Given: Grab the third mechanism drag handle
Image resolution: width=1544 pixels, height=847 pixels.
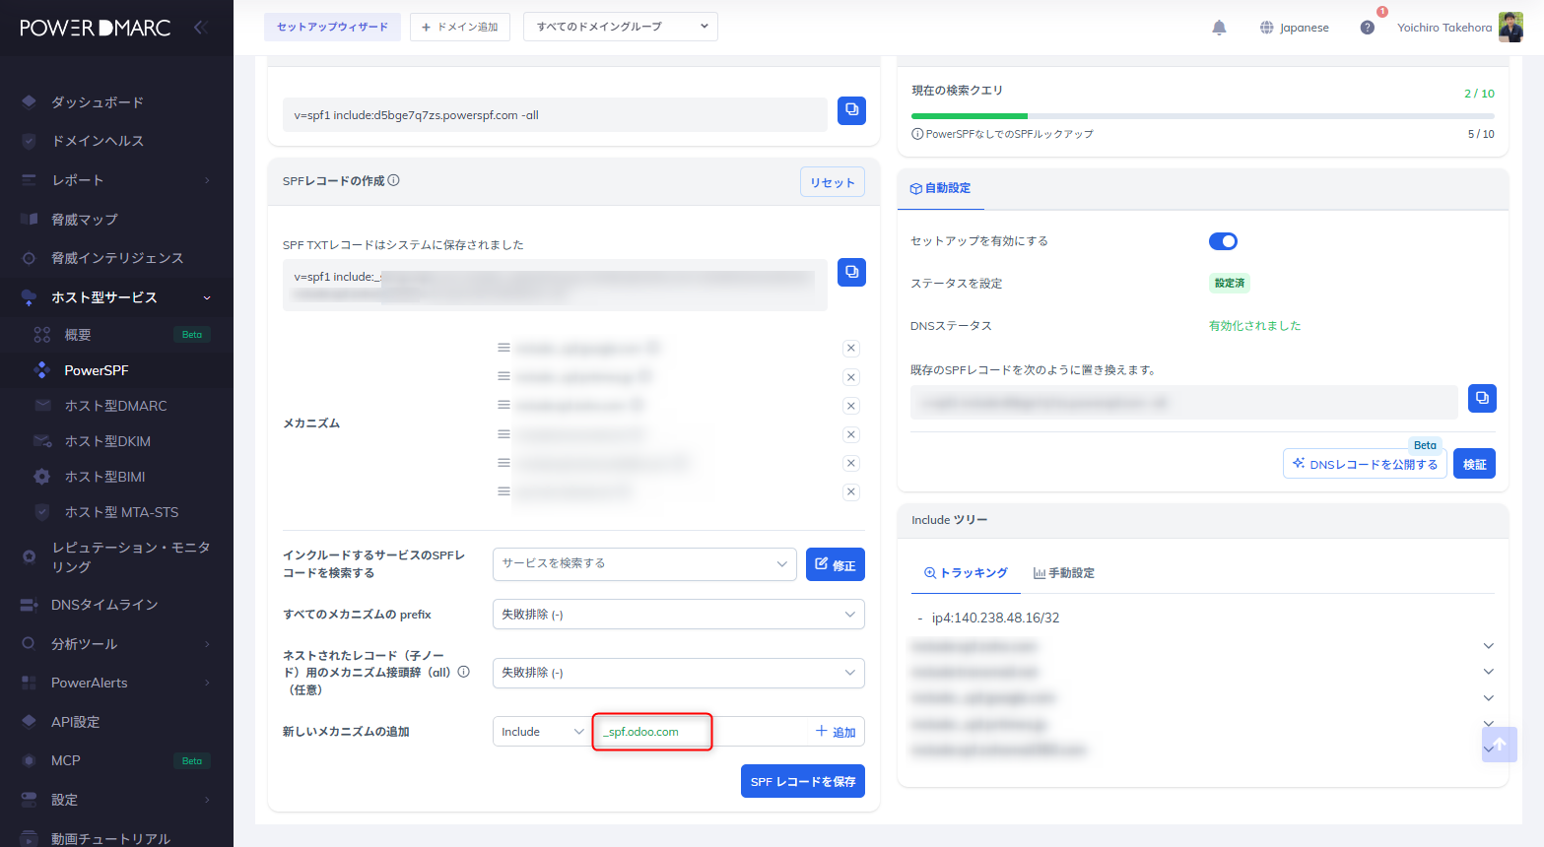Looking at the screenshot, I should (x=503, y=405).
